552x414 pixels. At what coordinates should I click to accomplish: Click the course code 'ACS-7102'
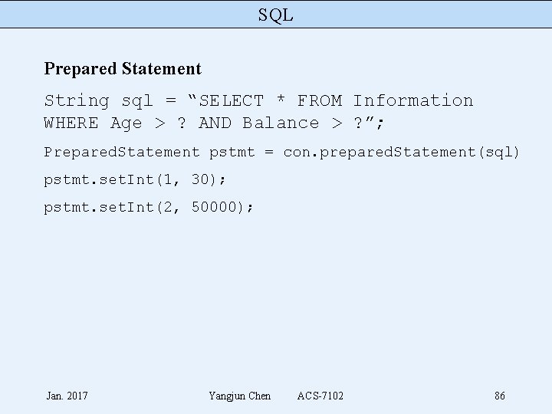(x=320, y=396)
